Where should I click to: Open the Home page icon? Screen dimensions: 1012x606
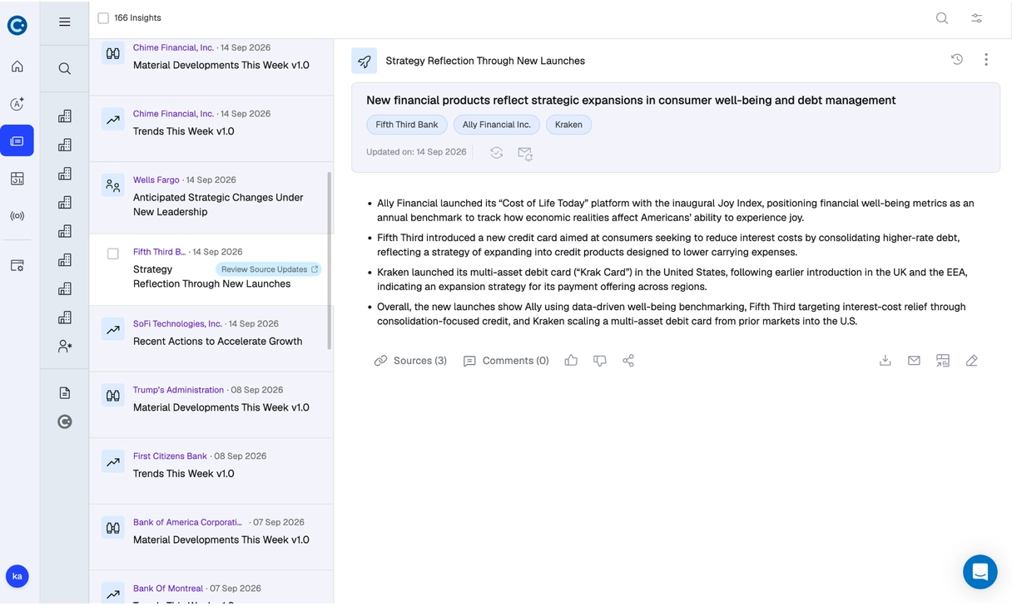17,67
